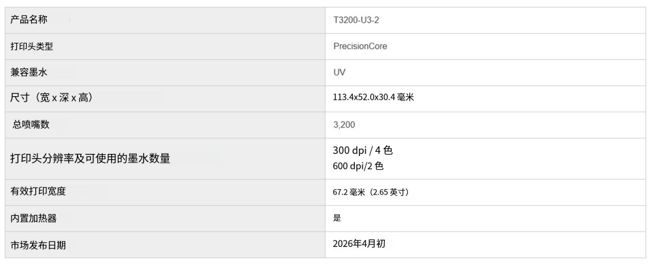Select the 600 dpi/2 色 line
This screenshot has width=652, height=264.
tap(358, 167)
